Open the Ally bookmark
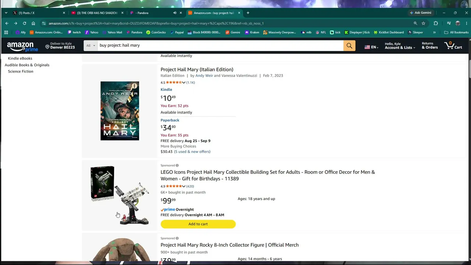The height and width of the screenshot is (265, 471). click(21, 32)
